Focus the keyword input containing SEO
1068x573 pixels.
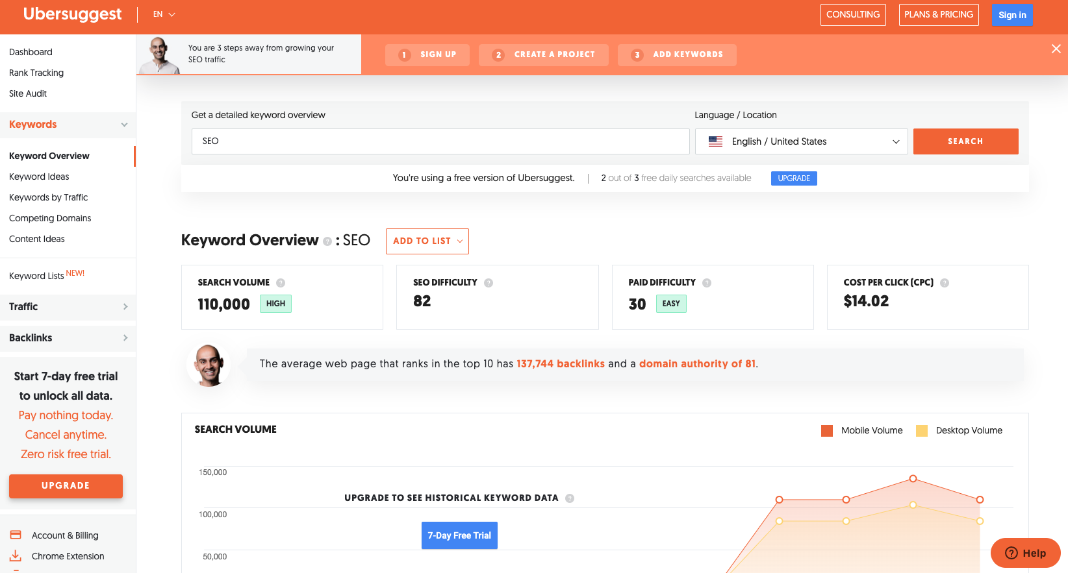point(440,141)
